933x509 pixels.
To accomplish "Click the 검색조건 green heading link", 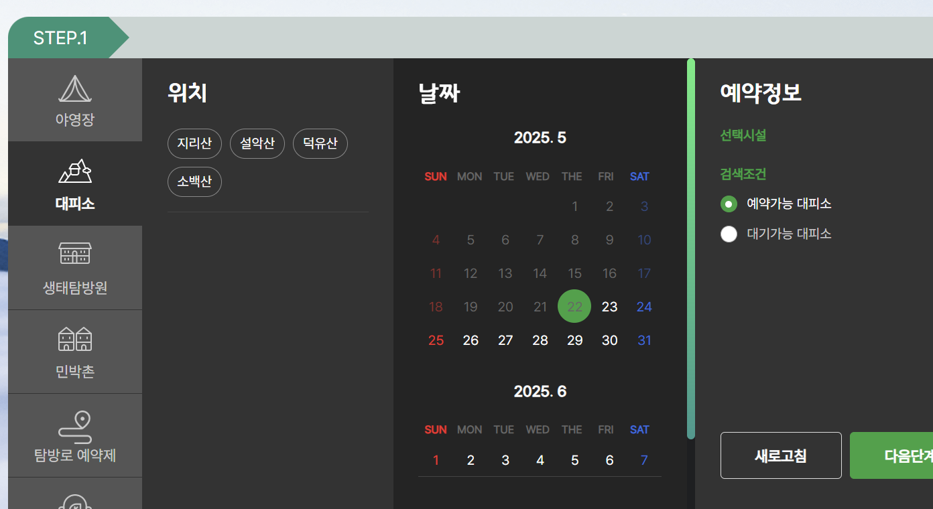I will click(743, 174).
